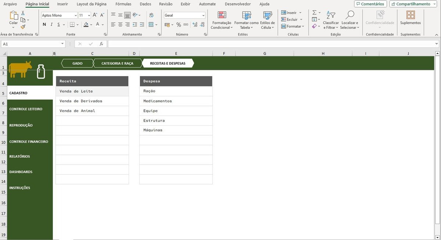Image resolution: width=441 pixels, height=240 pixels.
Task: Click the Suplementos add-ins icon
Action: pos(410,15)
